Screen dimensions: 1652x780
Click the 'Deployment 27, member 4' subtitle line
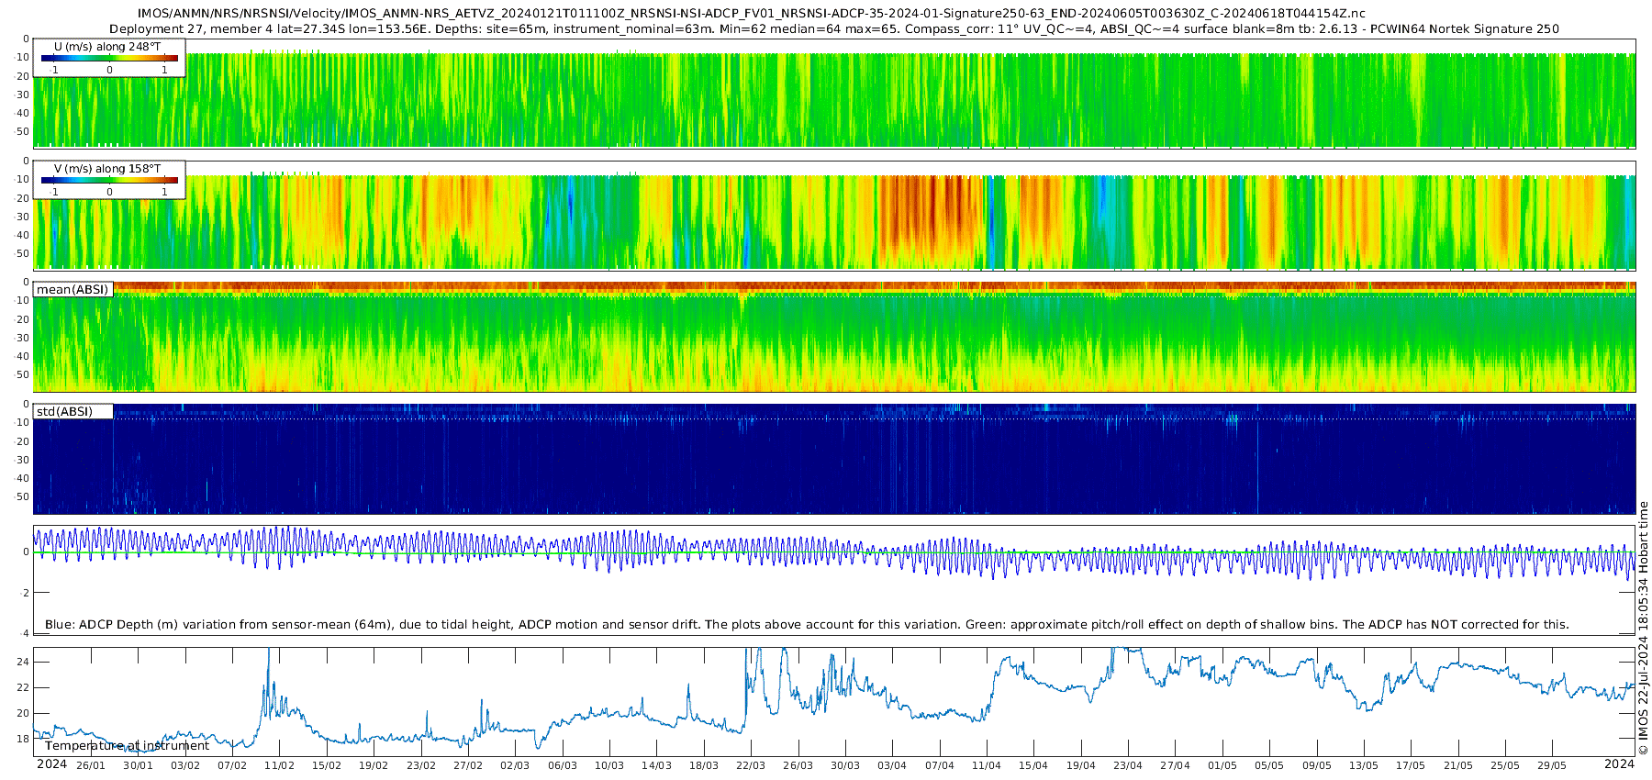833,29
